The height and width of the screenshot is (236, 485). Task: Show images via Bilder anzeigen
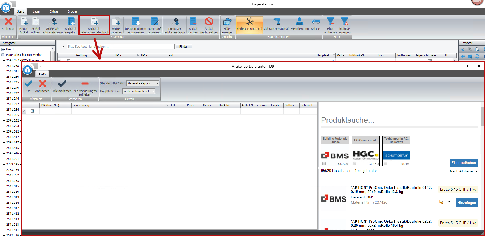click(227, 22)
